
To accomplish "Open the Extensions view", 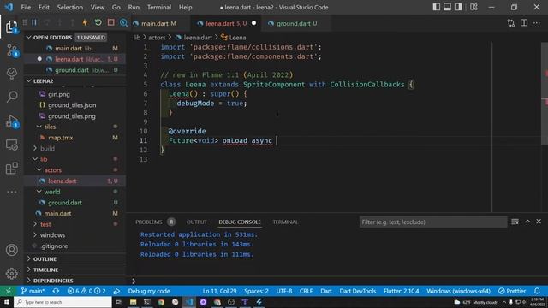I will click(x=11, y=169).
